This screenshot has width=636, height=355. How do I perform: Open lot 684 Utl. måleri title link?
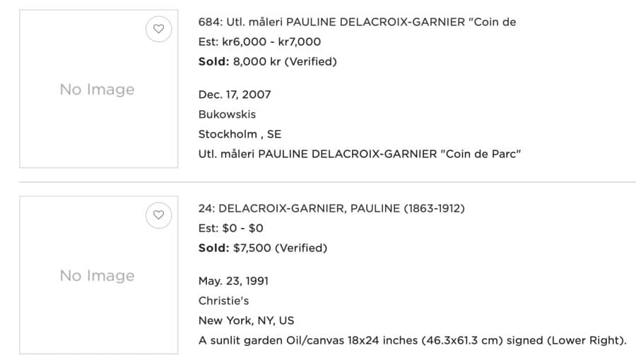[357, 22]
